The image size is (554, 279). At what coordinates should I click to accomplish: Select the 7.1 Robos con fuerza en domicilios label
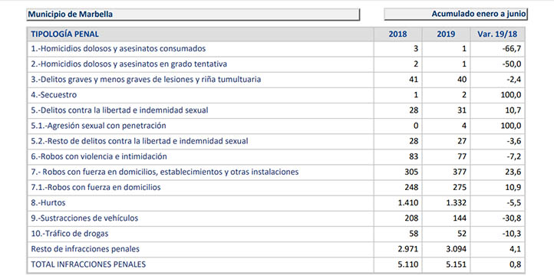(96, 187)
